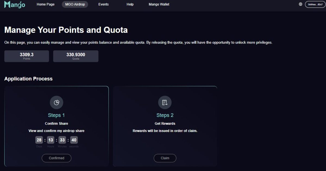The image size is (326, 171).
Task: Go to Home Page
Action: [46, 4]
